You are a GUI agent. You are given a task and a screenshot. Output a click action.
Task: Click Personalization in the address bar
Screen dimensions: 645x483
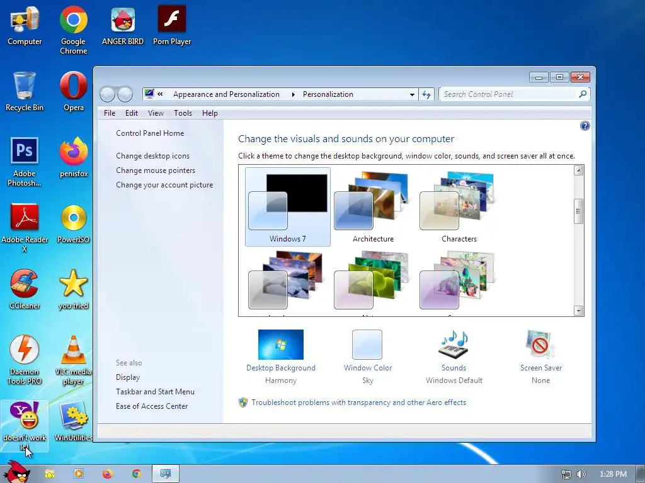pos(328,94)
